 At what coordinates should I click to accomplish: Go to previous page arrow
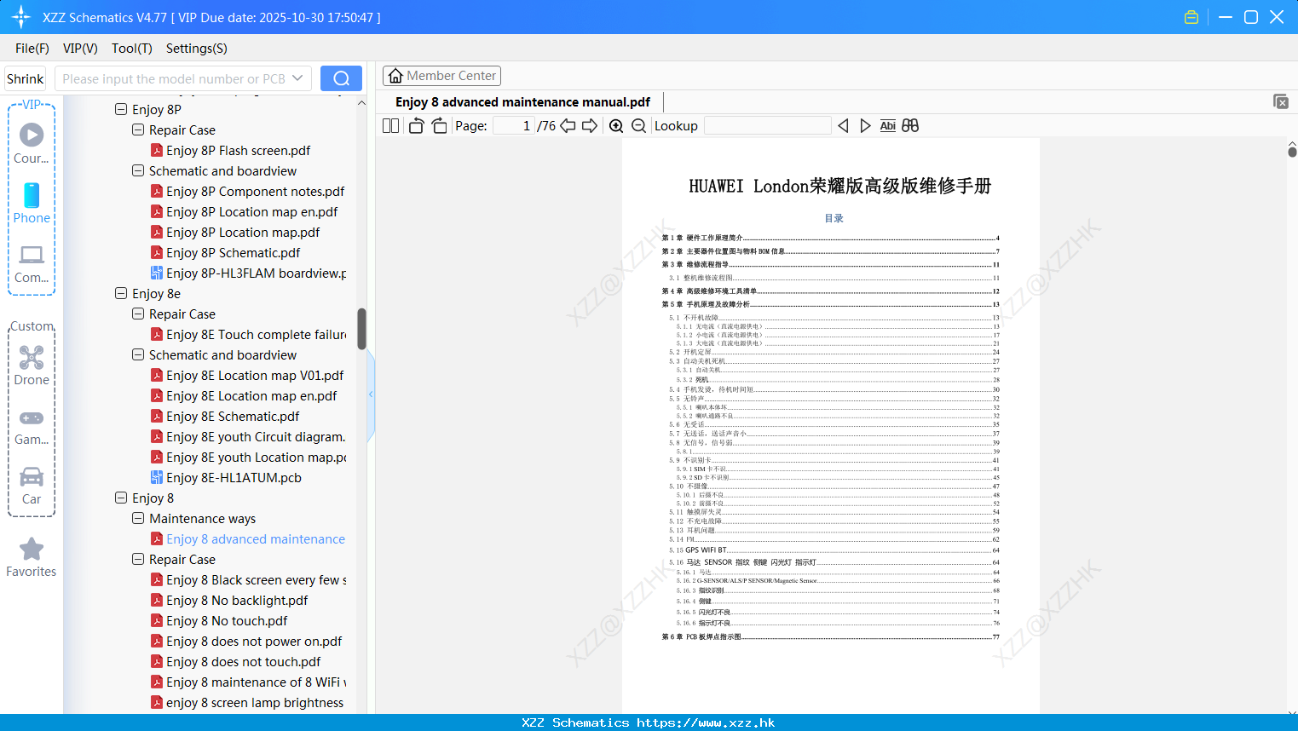tap(568, 126)
